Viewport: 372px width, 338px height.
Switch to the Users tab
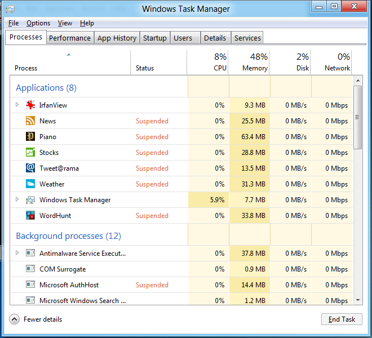tap(185, 38)
